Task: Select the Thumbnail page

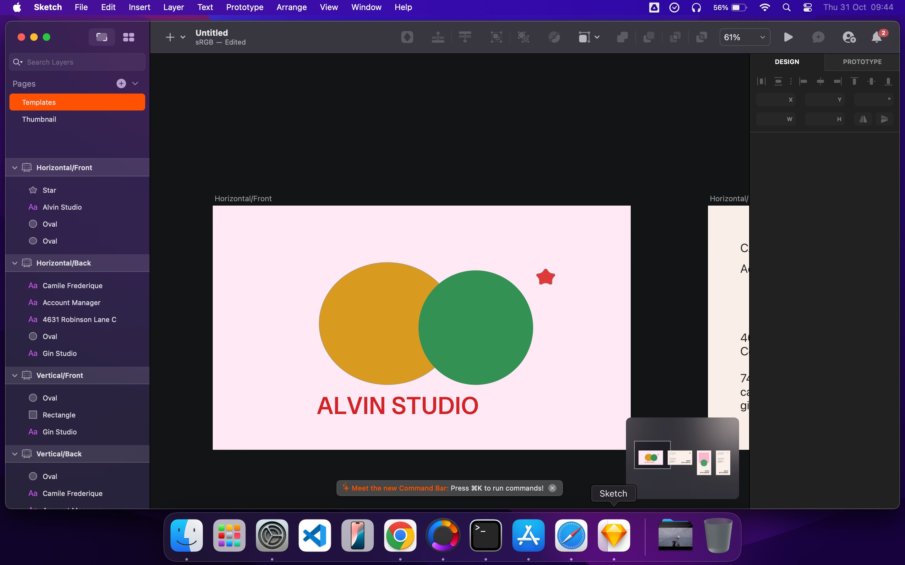Action: click(x=38, y=119)
